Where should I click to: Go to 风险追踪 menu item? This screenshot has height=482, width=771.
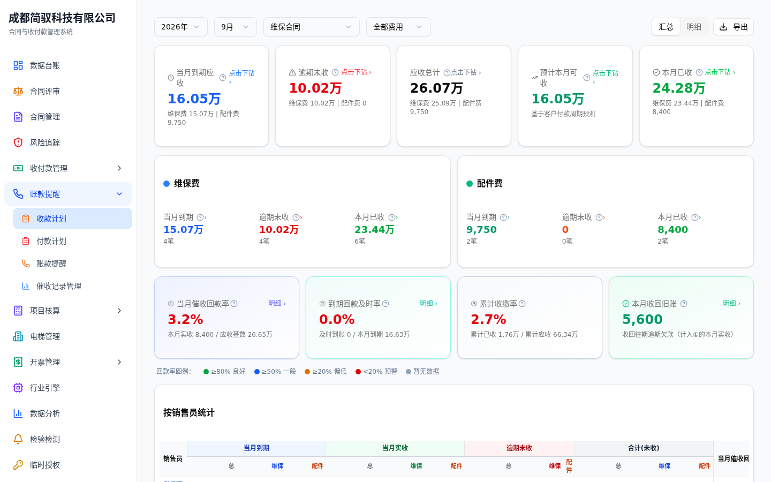68,142
